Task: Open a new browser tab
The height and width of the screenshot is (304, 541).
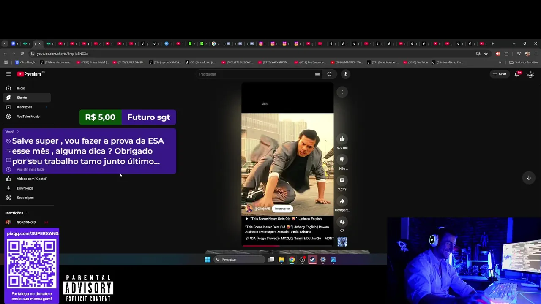Action: [493, 43]
